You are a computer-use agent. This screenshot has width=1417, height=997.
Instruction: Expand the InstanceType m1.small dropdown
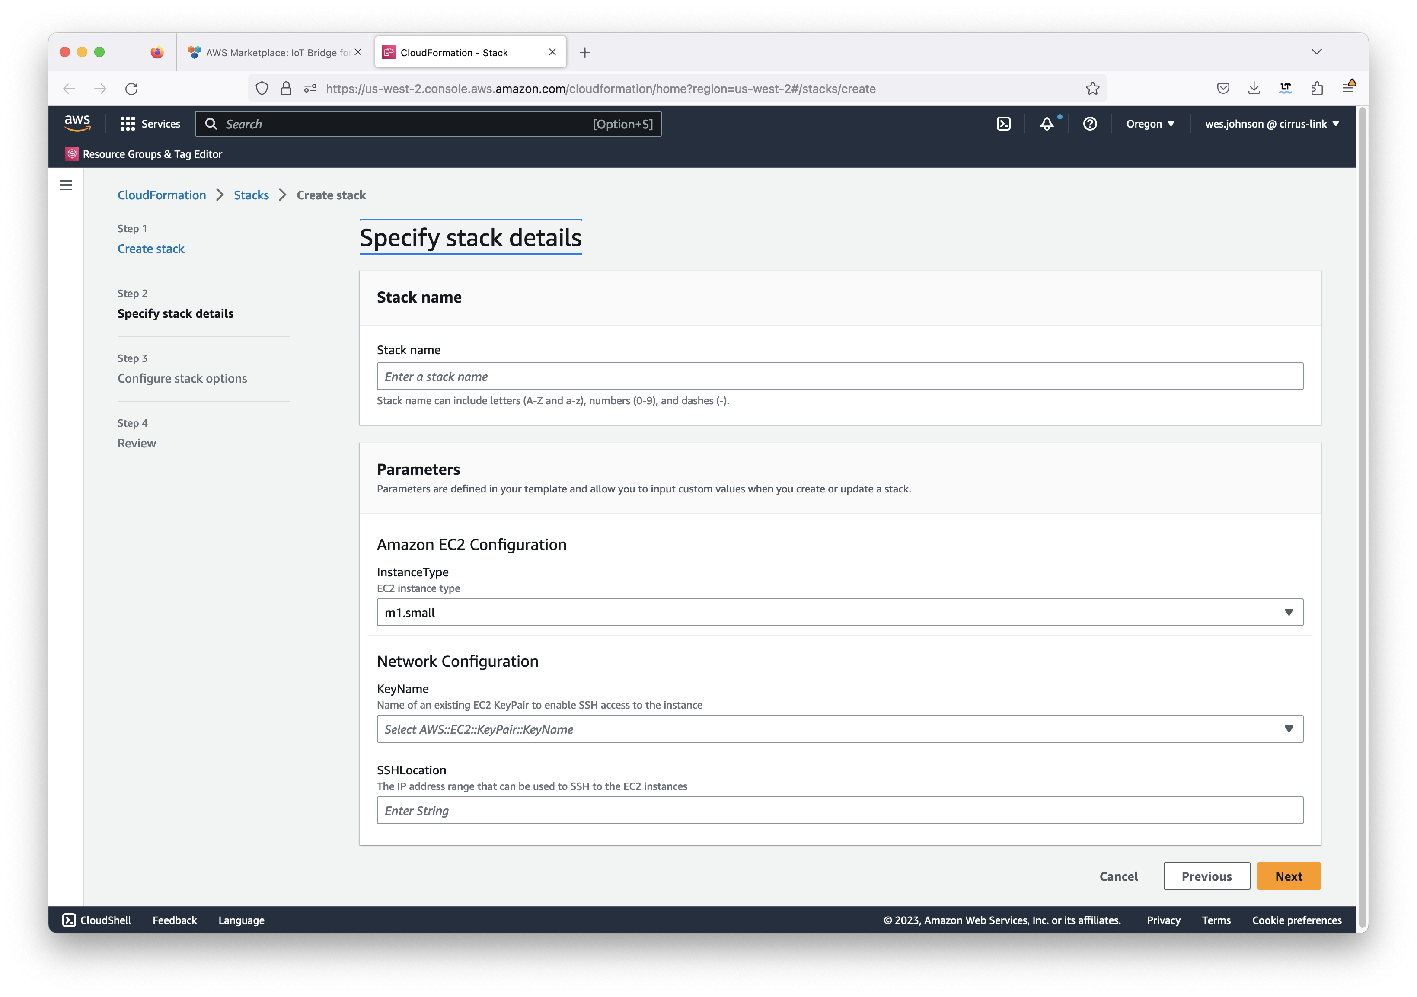point(840,612)
